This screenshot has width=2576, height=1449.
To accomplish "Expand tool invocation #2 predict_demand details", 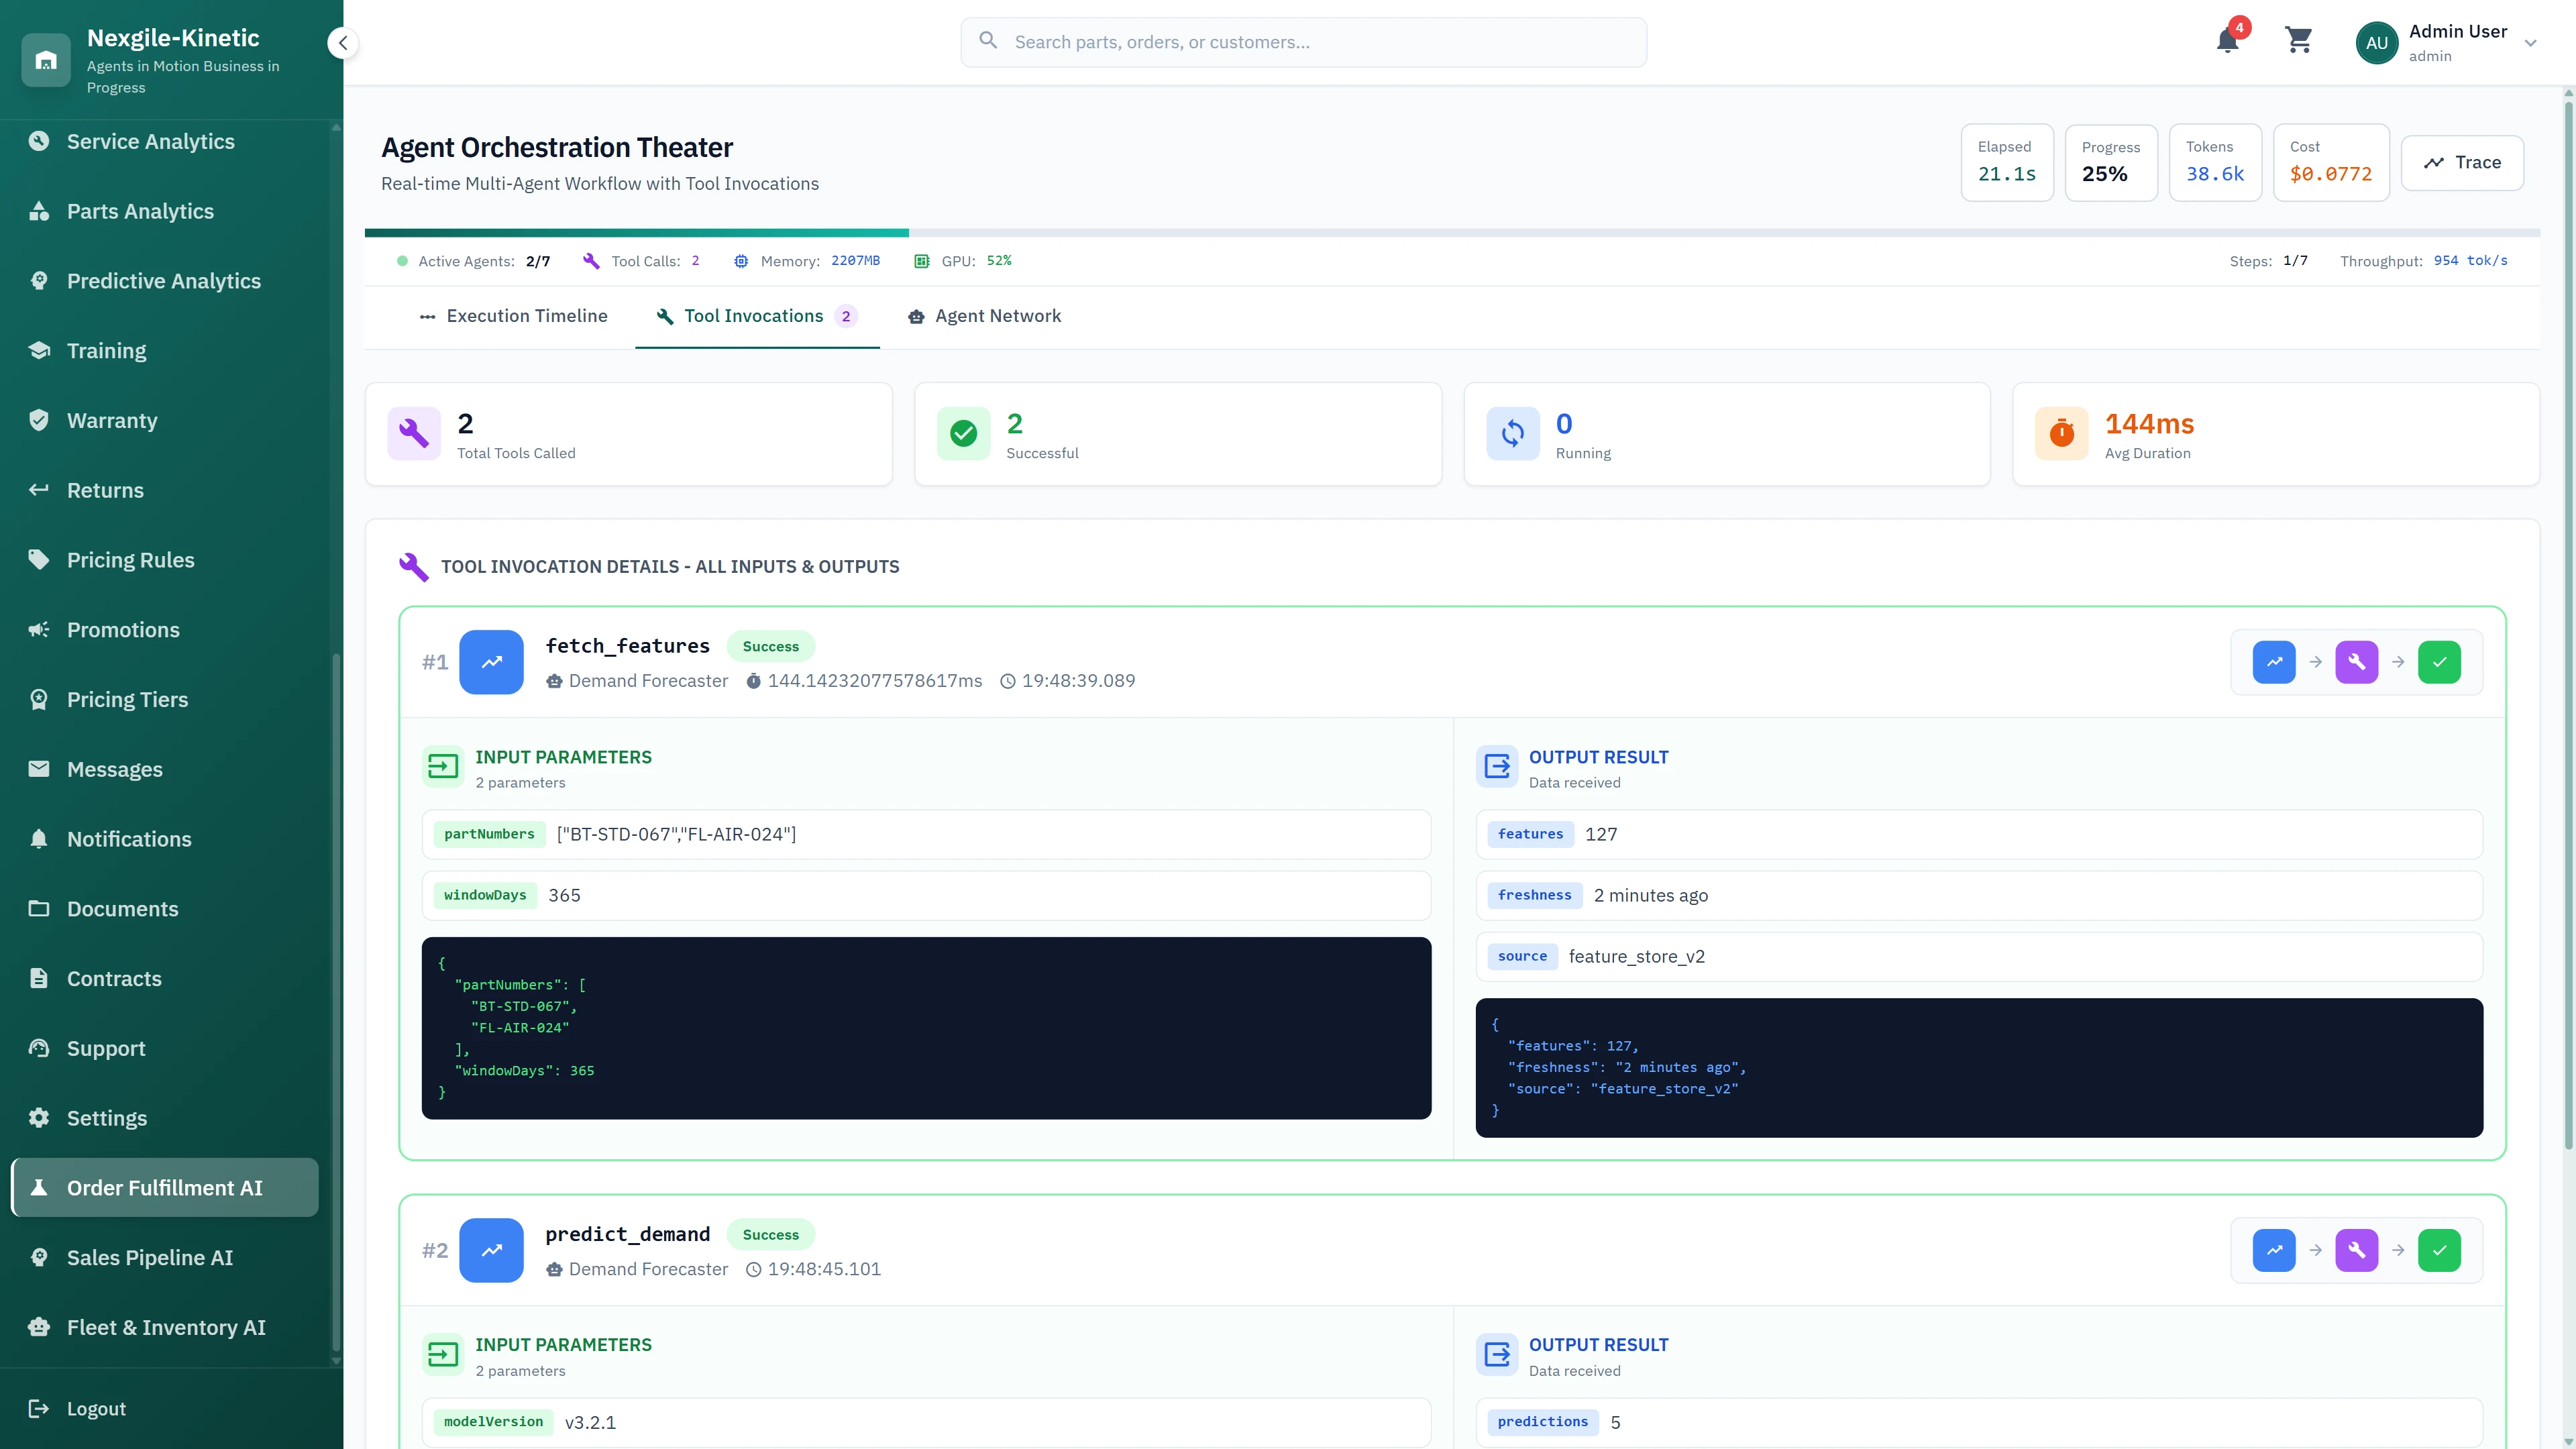I will 628,1233.
